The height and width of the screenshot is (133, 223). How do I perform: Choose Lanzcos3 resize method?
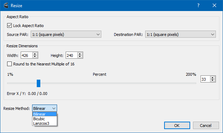click(45, 123)
